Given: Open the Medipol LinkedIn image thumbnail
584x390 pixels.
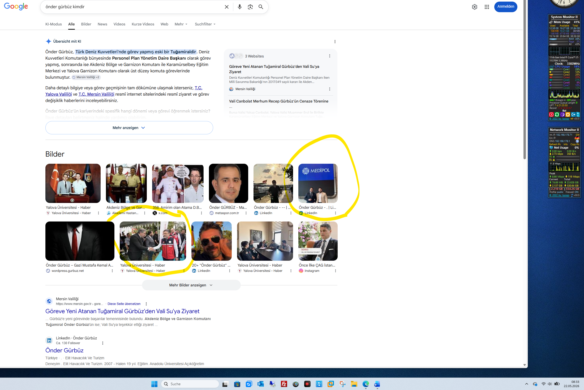Looking at the screenshot, I should [x=318, y=183].
